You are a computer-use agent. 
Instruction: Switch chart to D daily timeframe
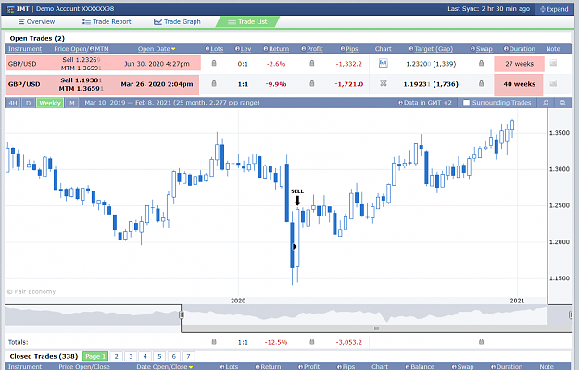point(29,103)
